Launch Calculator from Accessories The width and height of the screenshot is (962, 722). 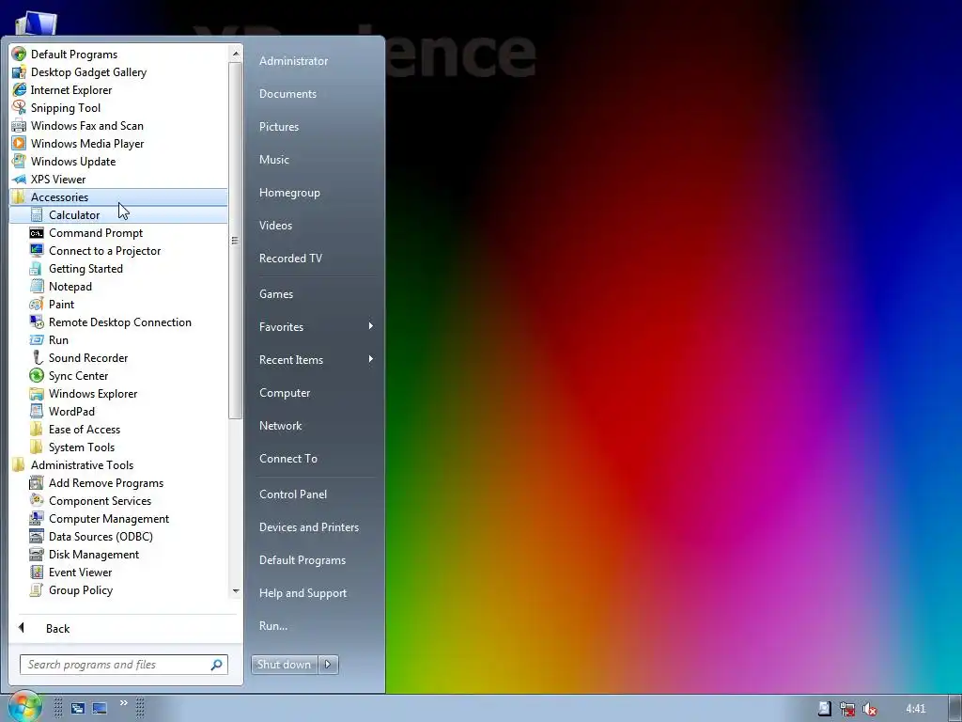(x=118, y=215)
